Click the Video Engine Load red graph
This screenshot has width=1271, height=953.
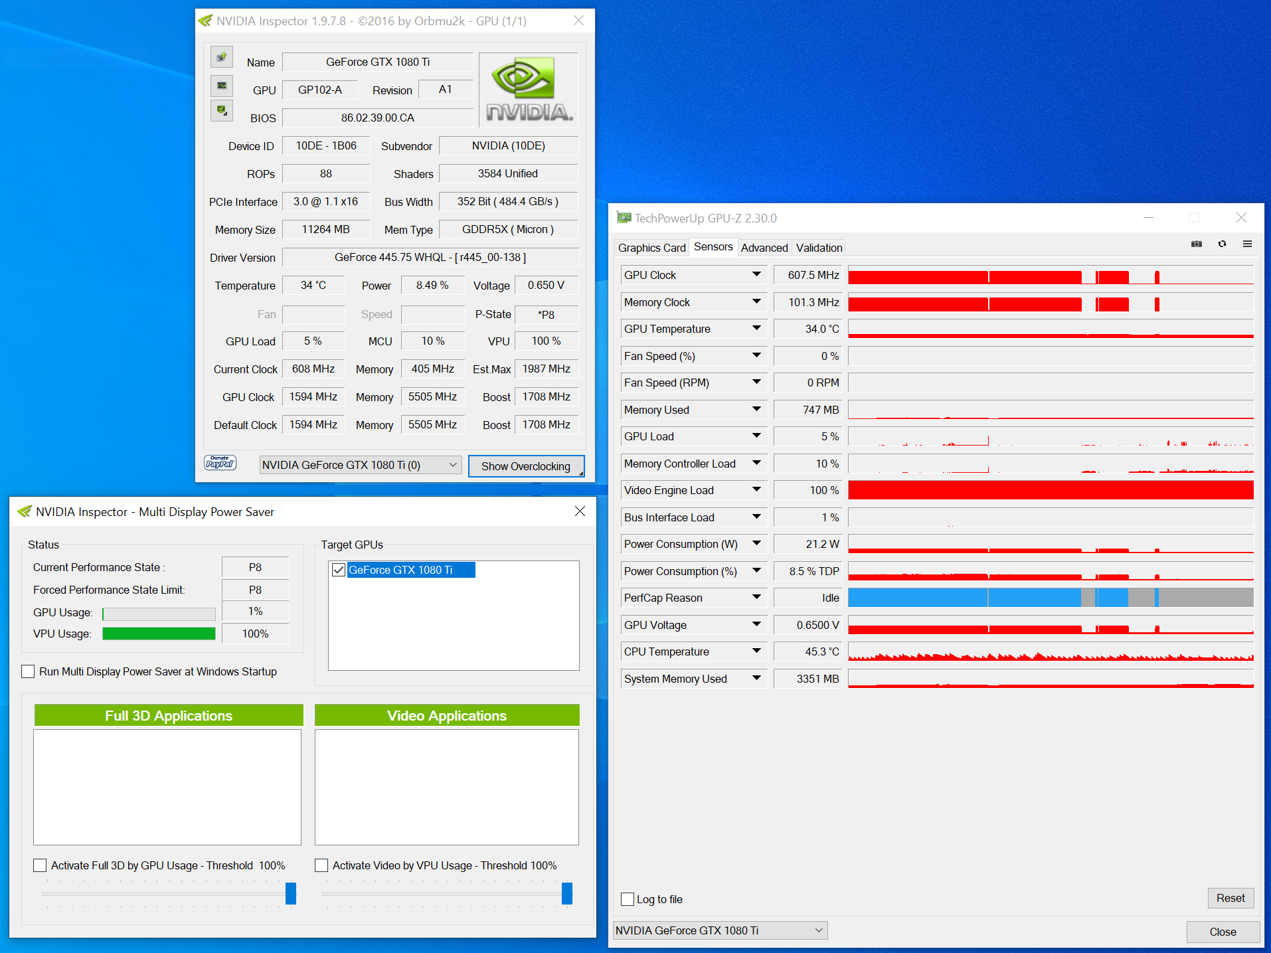[x=1051, y=490]
